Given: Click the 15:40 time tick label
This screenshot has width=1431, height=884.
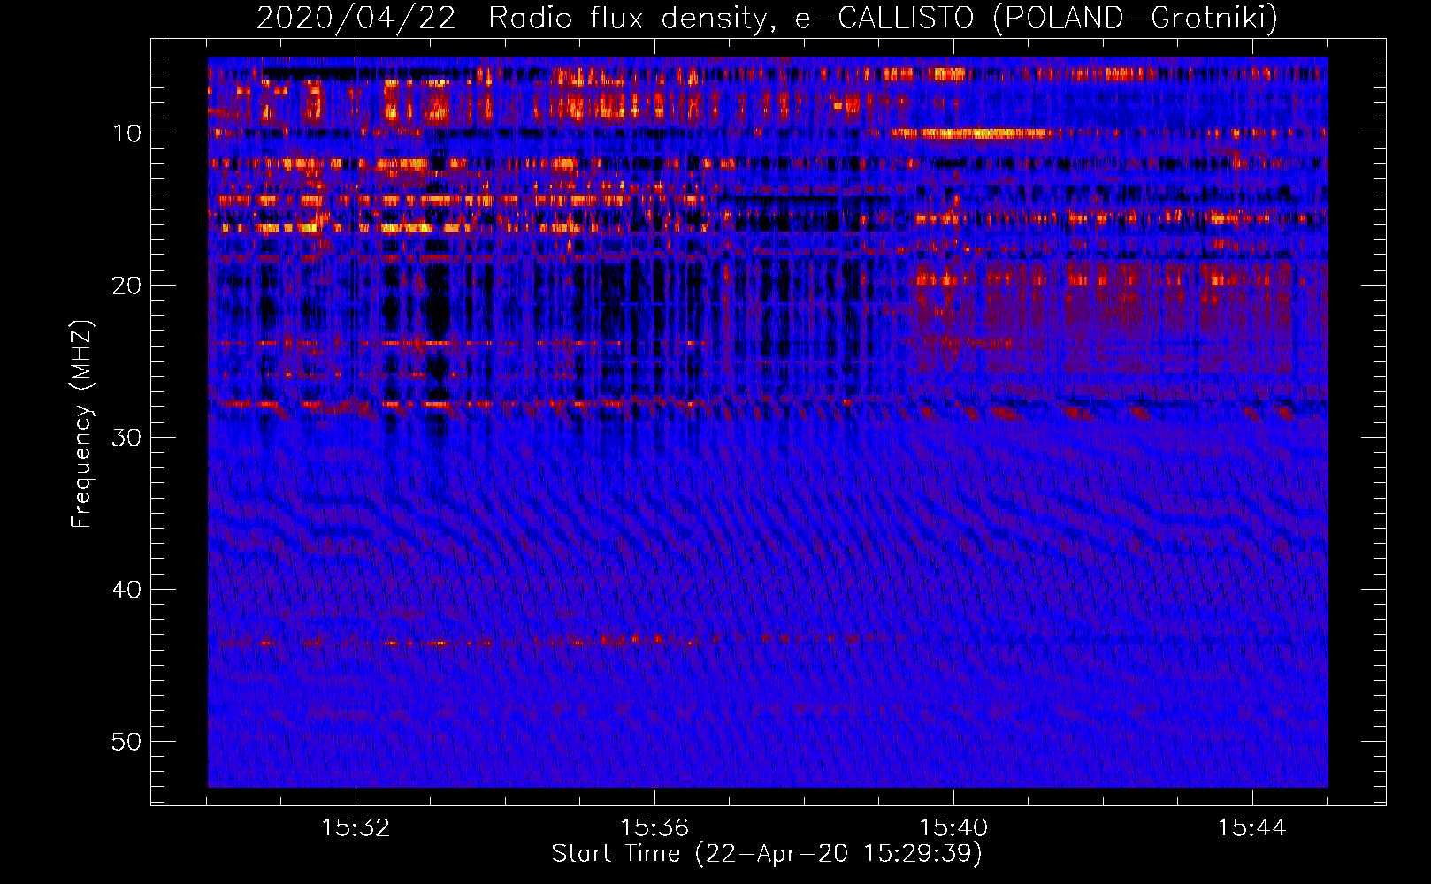Looking at the screenshot, I should pos(953,827).
